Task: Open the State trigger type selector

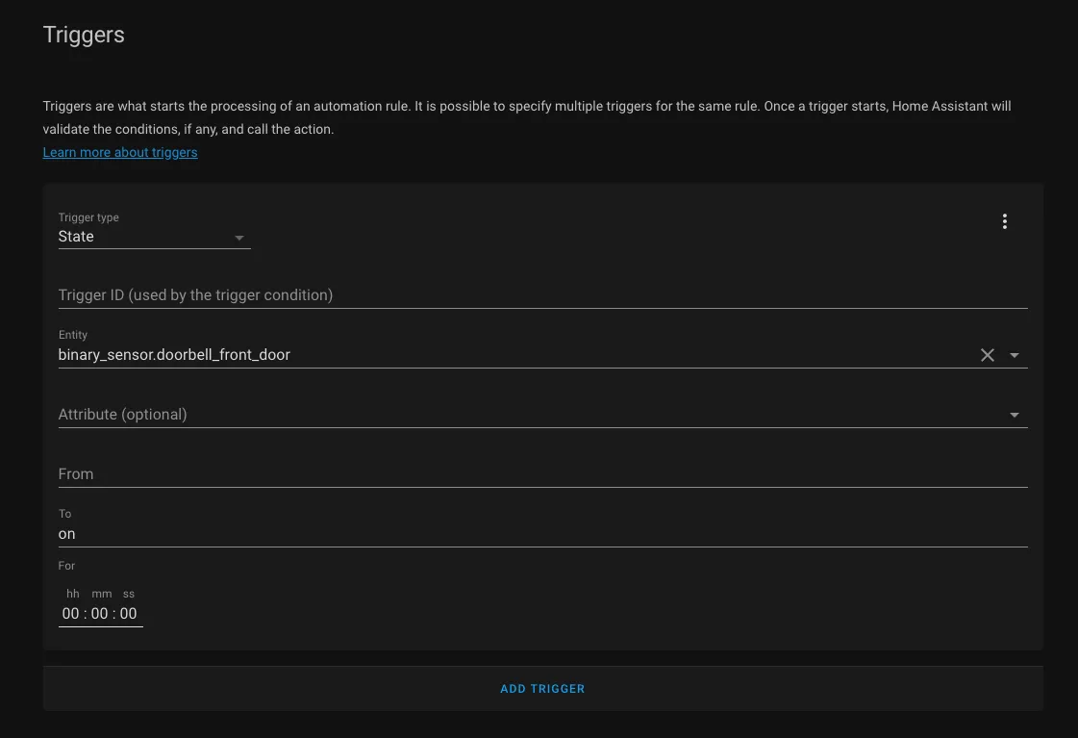Action: pyautogui.click(x=144, y=237)
